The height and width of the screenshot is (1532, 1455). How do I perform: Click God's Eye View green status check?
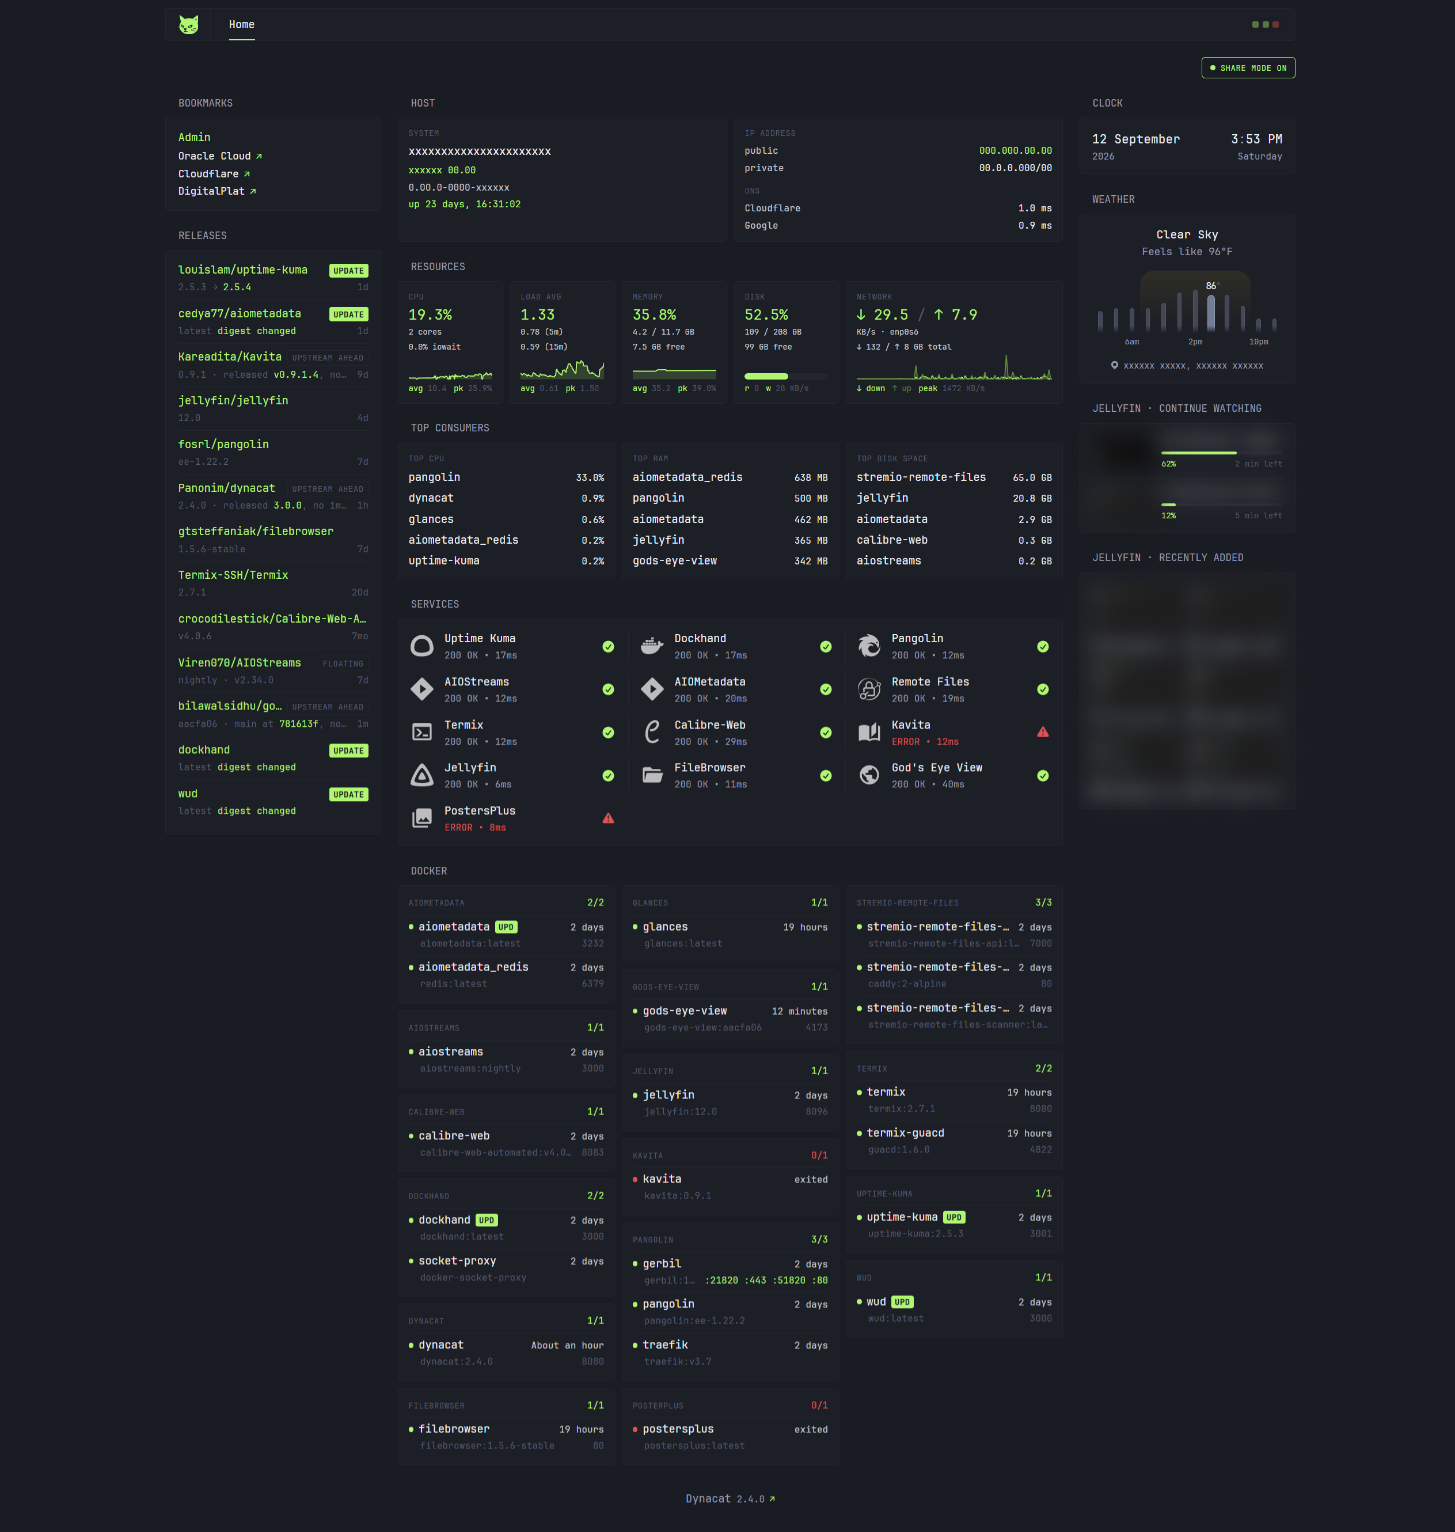(x=1043, y=775)
